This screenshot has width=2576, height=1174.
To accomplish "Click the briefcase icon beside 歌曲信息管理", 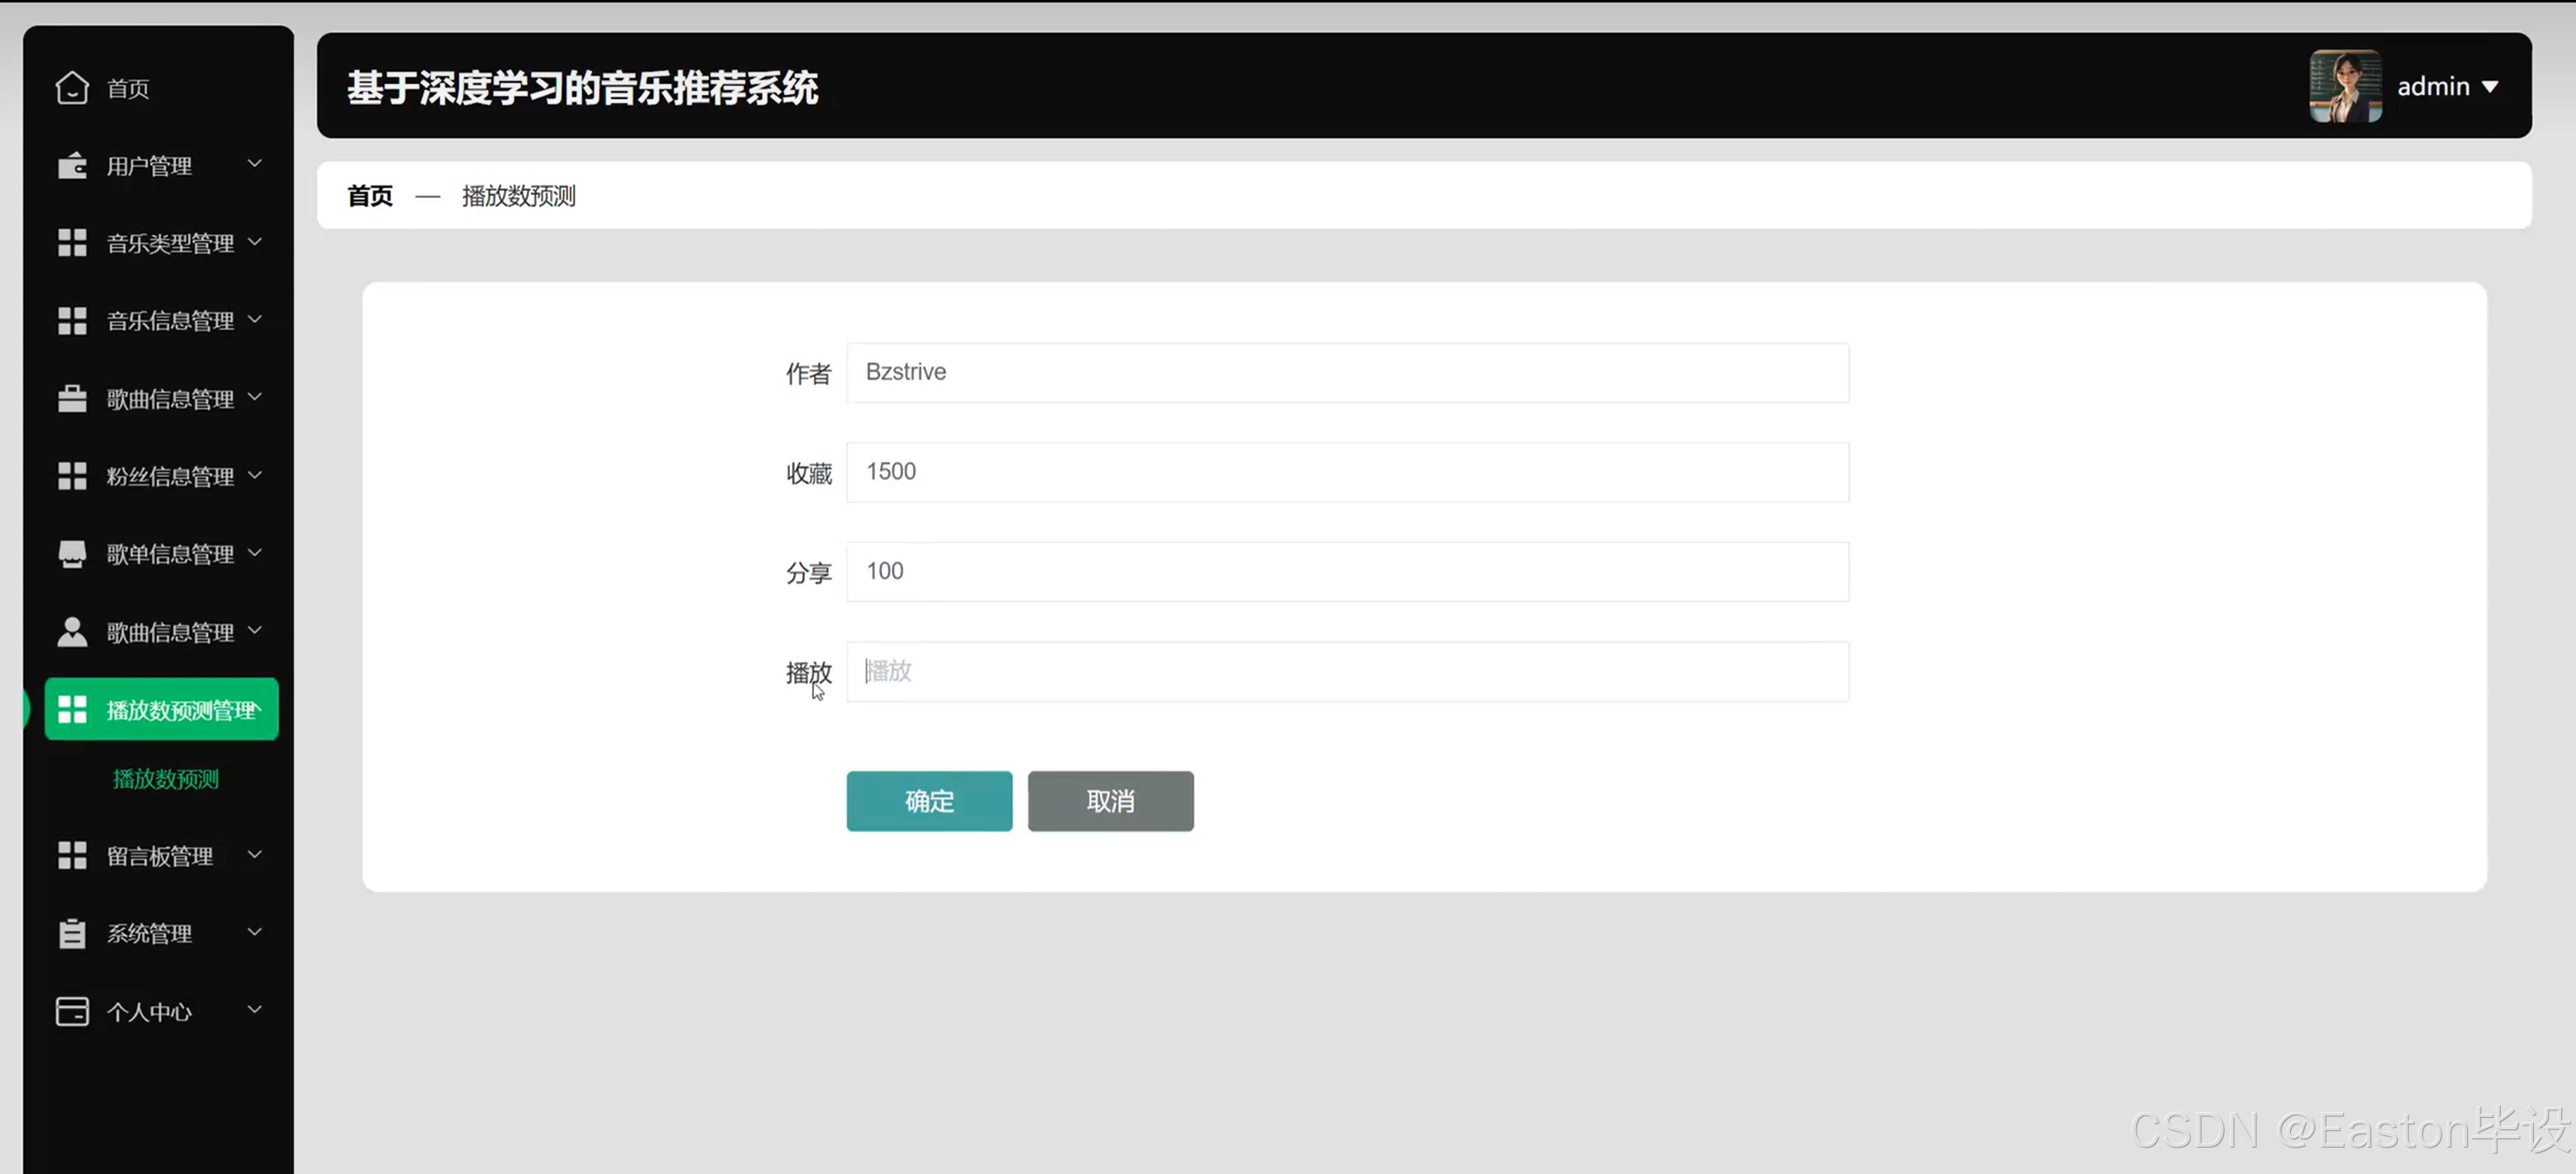I will (72, 399).
